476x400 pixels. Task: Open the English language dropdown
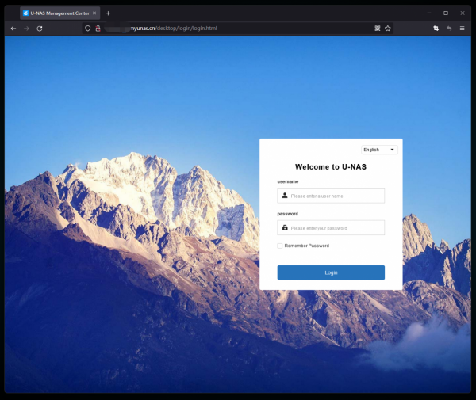[x=379, y=149]
